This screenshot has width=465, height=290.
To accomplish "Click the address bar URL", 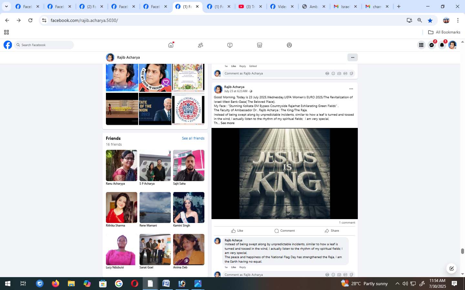I will pos(84,20).
